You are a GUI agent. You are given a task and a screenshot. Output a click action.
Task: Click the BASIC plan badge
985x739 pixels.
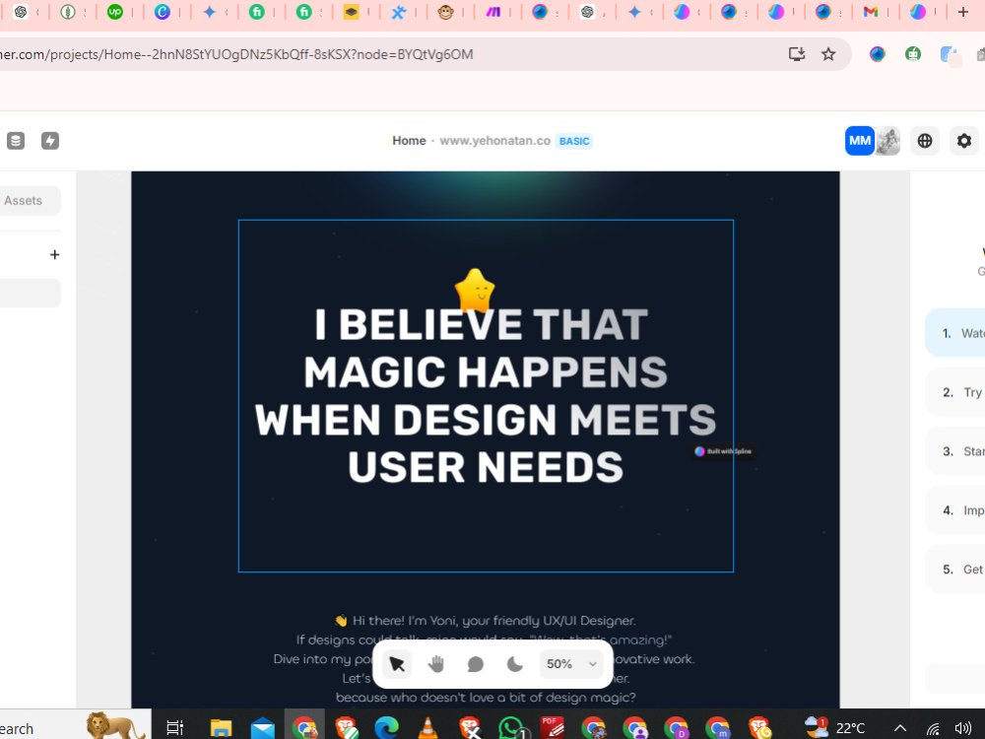574,141
